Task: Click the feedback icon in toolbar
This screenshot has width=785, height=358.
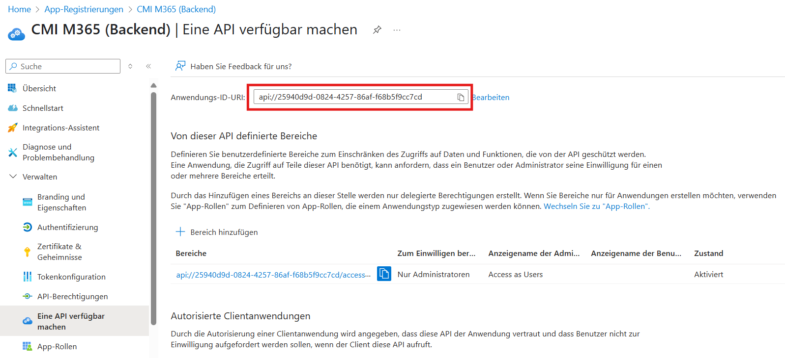Action: tap(180, 66)
